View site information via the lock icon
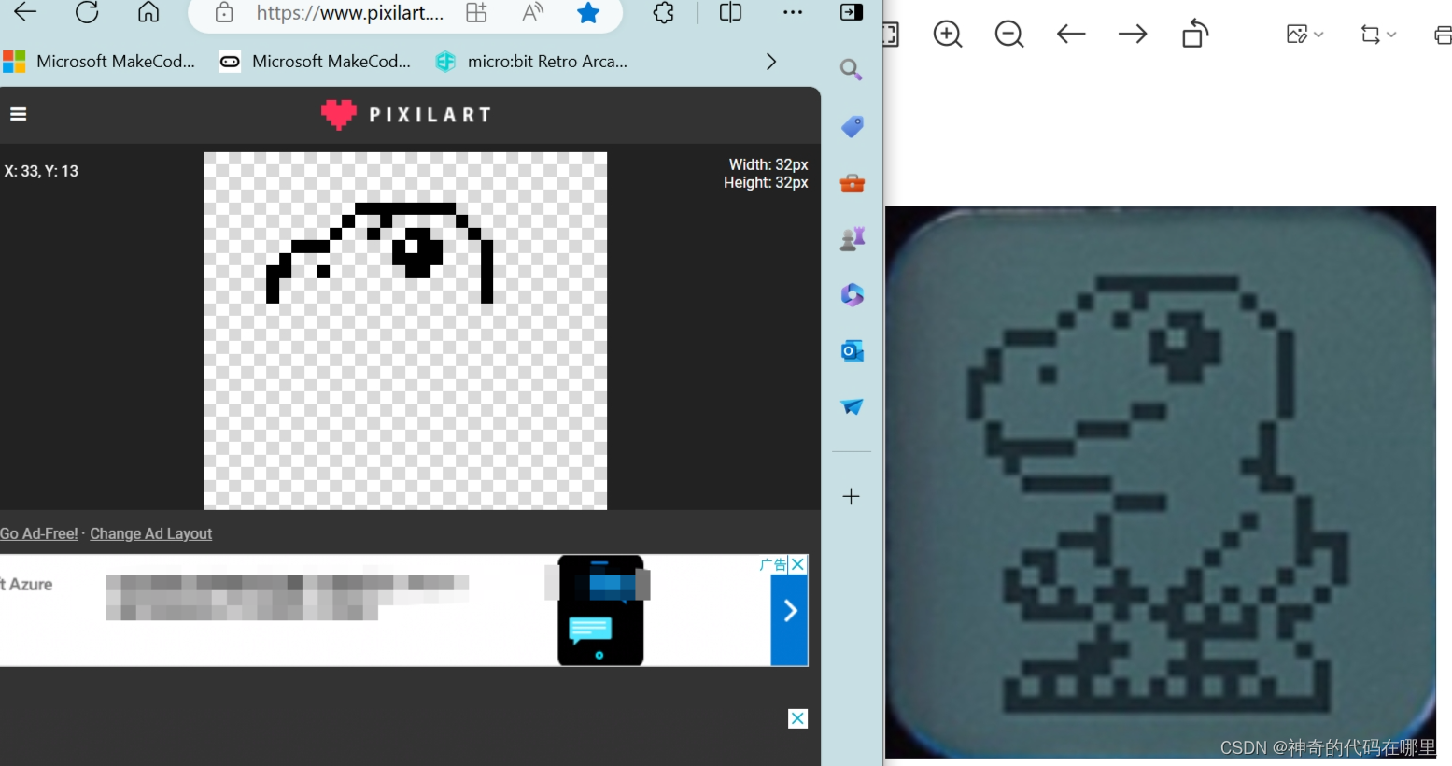The width and height of the screenshot is (1452, 766). point(224,13)
